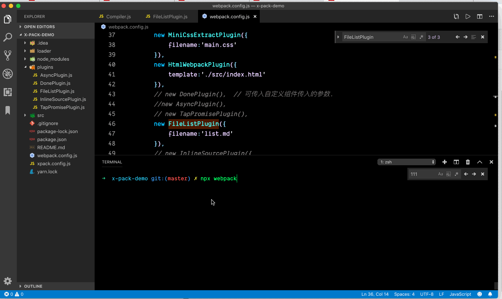
Task: Toggle Match Case in editor find widget
Action: tap(406, 37)
